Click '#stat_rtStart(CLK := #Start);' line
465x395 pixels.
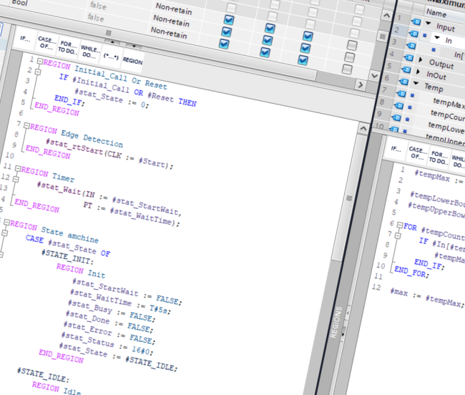[x=109, y=153]
